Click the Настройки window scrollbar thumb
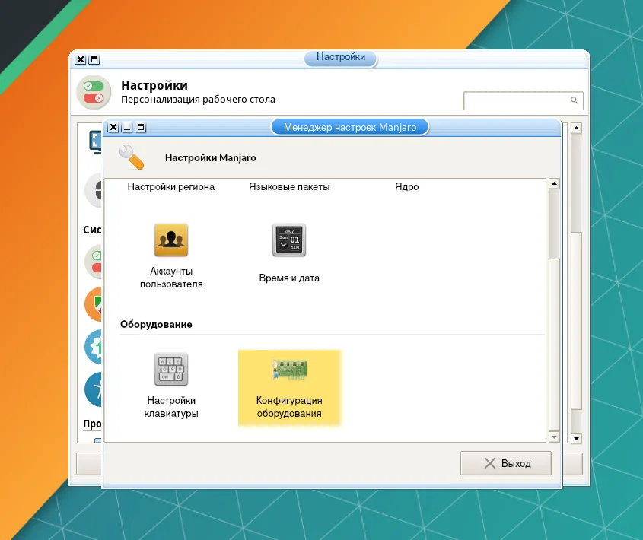This screenshot has height=540, width=643. point(576,321)
